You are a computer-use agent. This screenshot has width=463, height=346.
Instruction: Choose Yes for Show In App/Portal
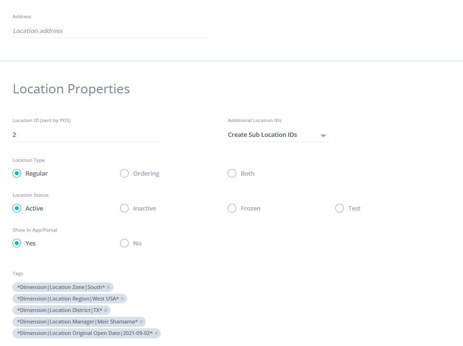(x=17, y=243)
